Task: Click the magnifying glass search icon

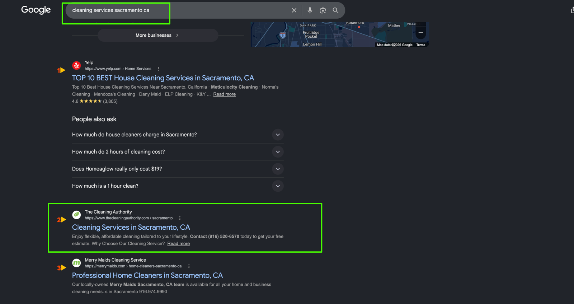Action: tap(335, 10)
